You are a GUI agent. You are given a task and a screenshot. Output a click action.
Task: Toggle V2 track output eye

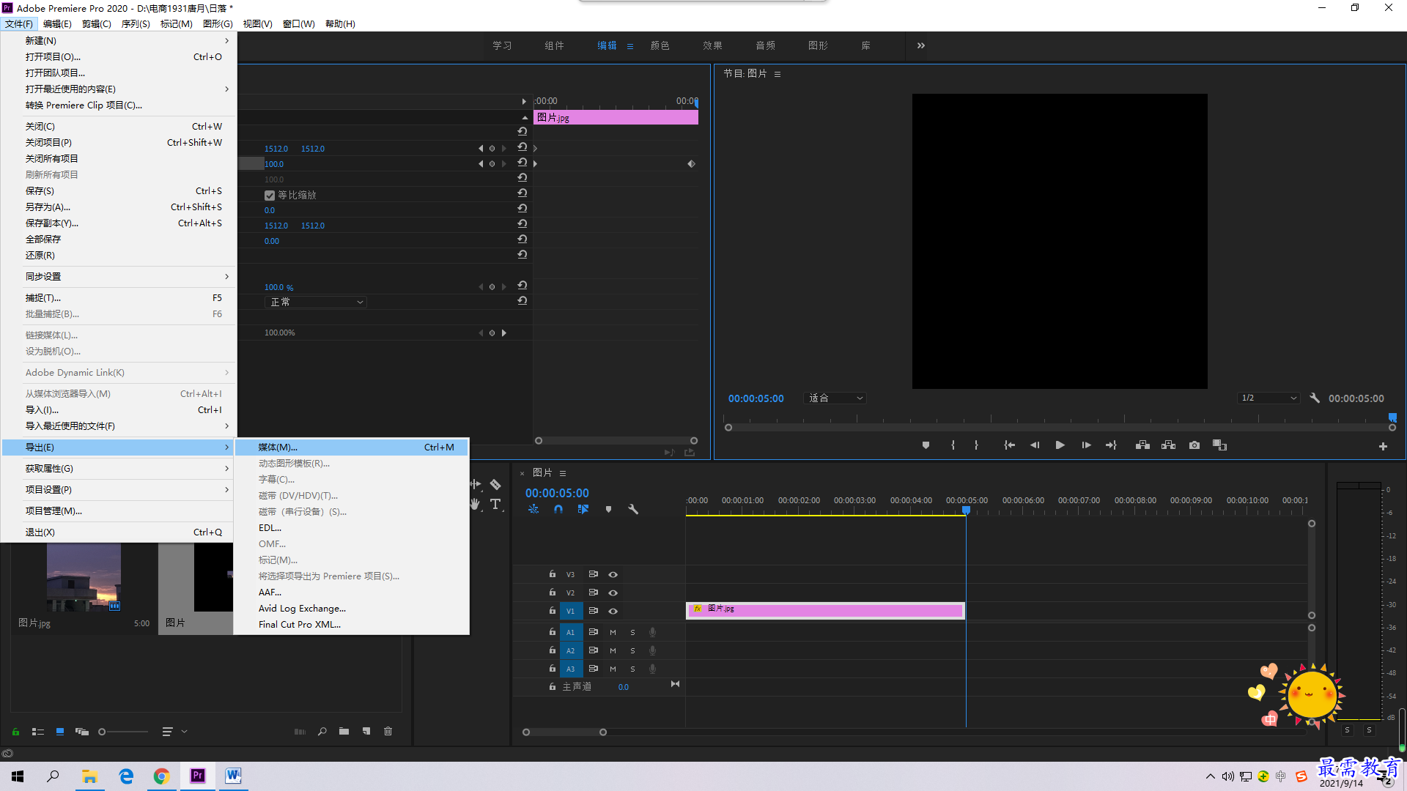coord(613,593)
